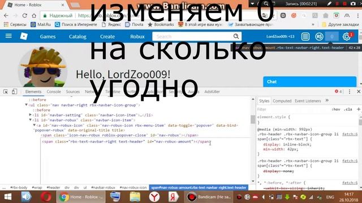Open the Yandex Browser taskbar icon

click(x=154, y=197)
